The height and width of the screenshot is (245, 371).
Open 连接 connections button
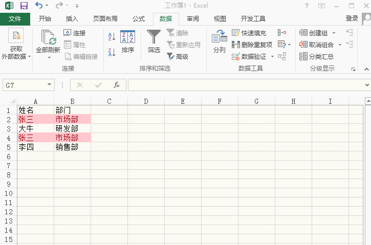tap(75, 33)
